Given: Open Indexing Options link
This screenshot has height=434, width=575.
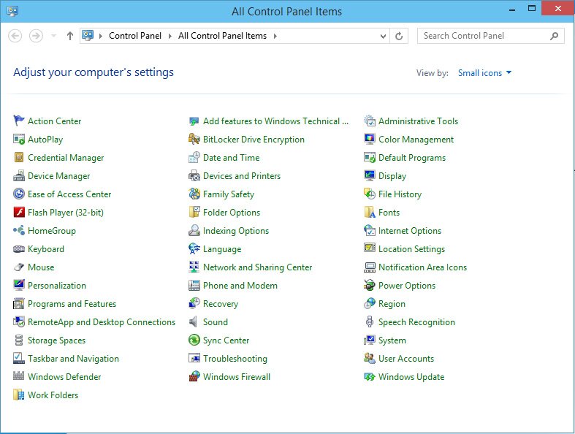Looking at the screenshot, I should tap(236, 231).
